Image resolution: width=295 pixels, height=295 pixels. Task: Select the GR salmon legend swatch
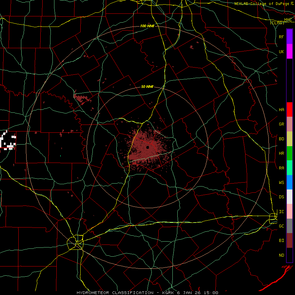pos(289,124)
